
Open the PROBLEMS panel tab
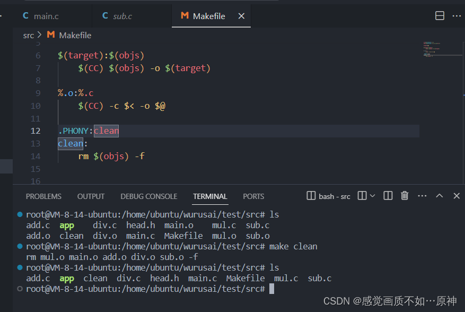point(43,196)
